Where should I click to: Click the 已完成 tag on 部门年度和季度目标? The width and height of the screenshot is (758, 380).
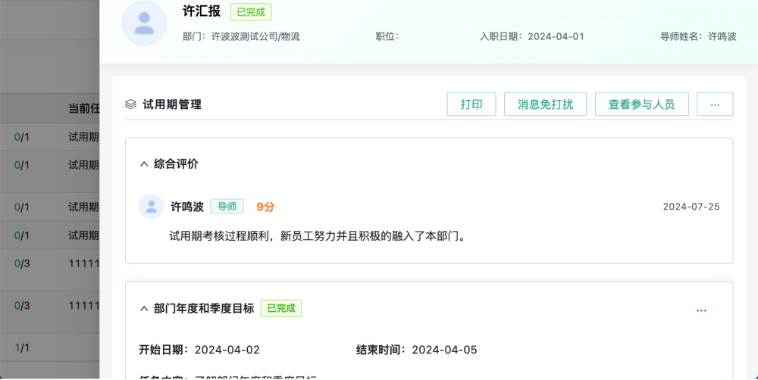(281, 309)
